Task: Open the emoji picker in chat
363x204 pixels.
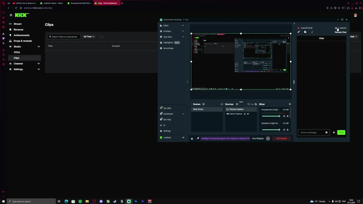Action: coord(326,133)
